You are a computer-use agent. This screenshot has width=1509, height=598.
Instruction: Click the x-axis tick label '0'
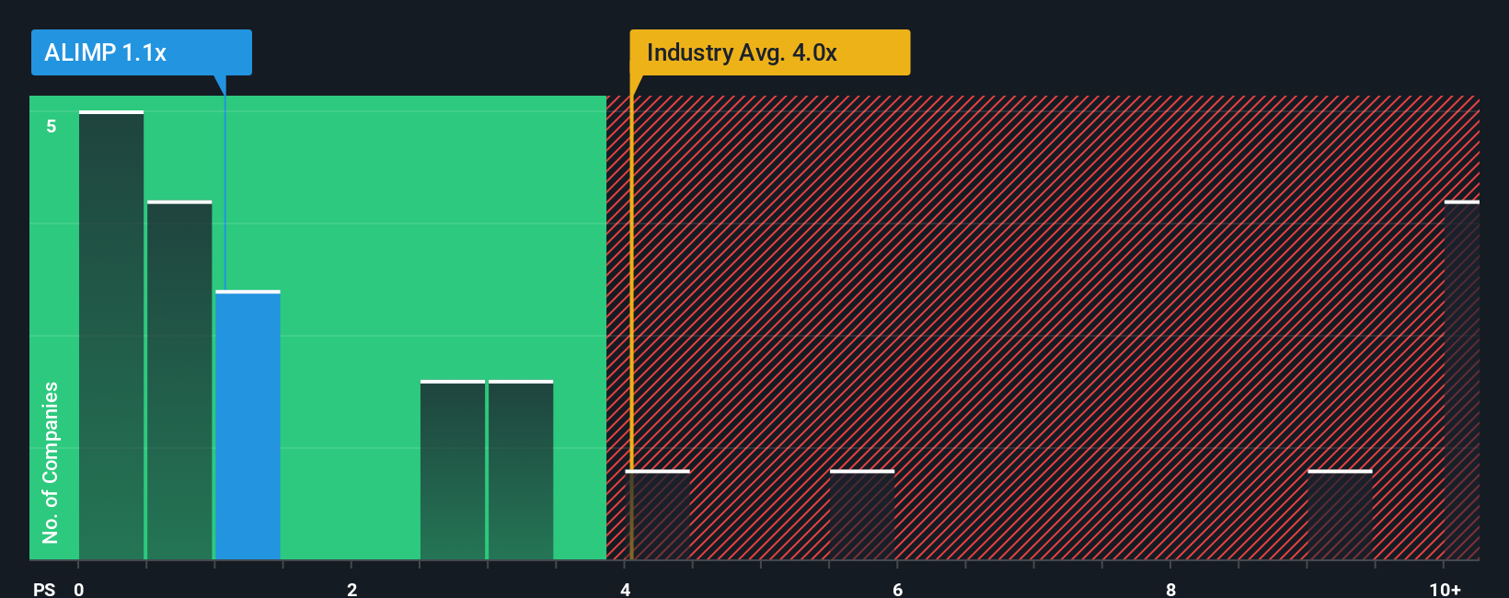[79, 589]
